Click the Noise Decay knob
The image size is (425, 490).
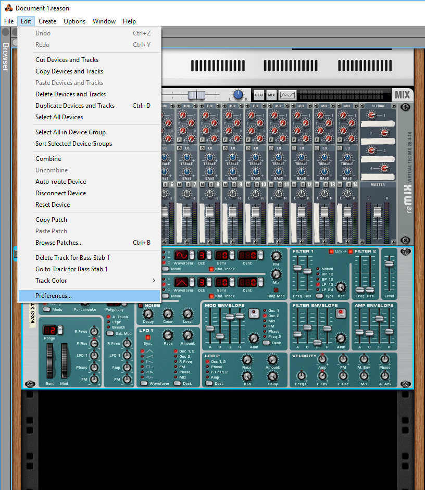click(x=148, y=314)
